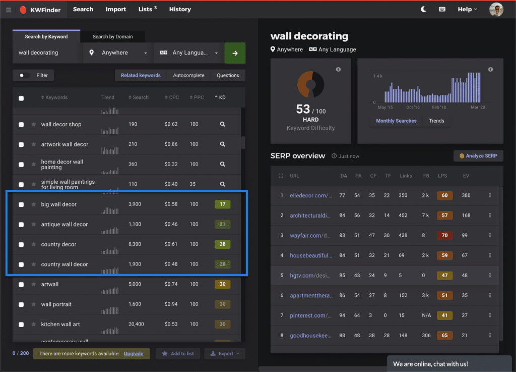Star the country decor keyword

pyautogui.click(x=34, y=244)
